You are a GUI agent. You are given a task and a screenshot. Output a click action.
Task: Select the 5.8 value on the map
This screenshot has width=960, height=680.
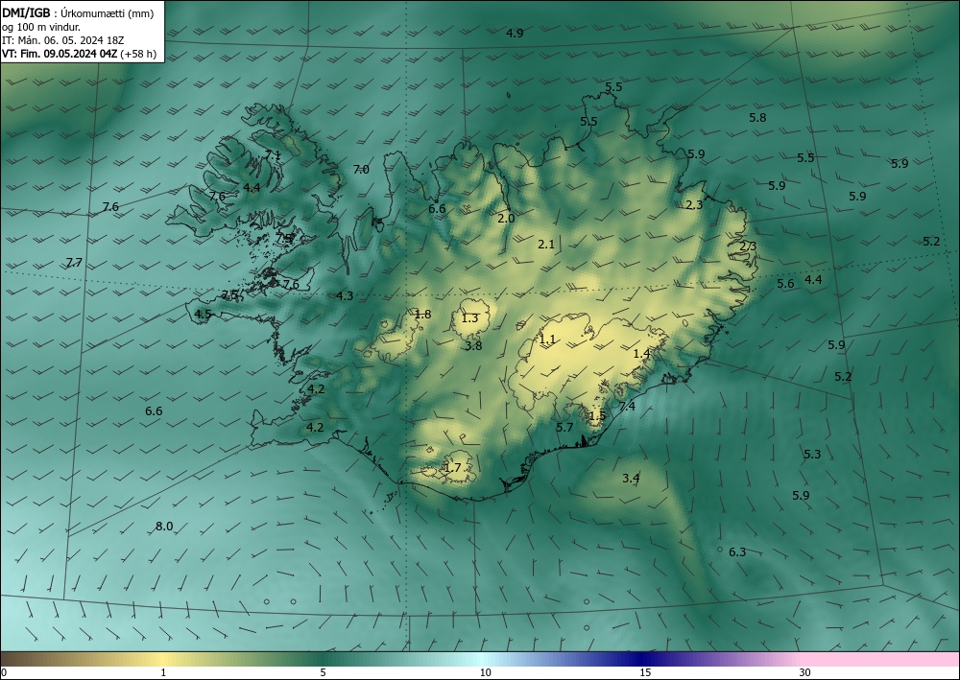(758, 117)
